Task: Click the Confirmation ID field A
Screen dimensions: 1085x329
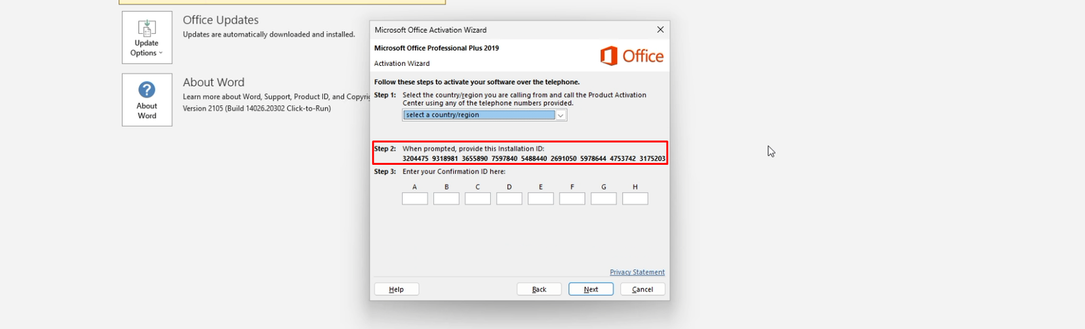Action: pos(415,199)
